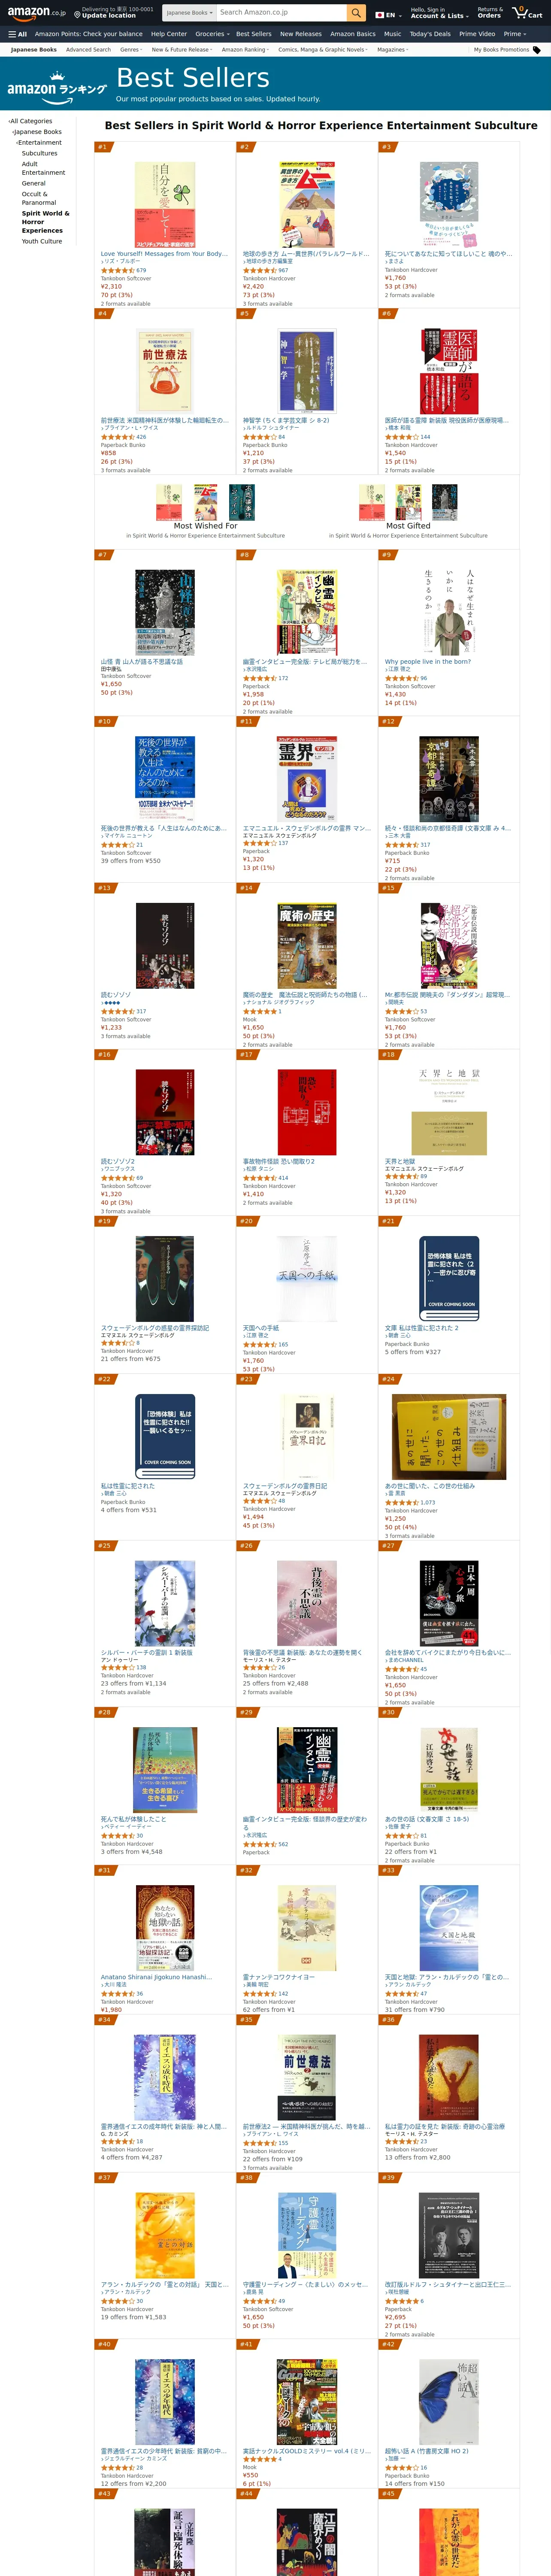Screen dimensions: 551x2576
Task: Click the Update location pin
Action: tap(77, 14)
